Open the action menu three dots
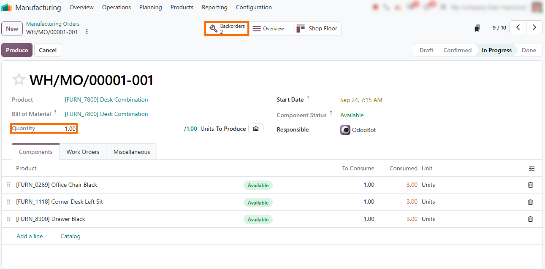Screen dimensions: 545x269 click(87, 32)
